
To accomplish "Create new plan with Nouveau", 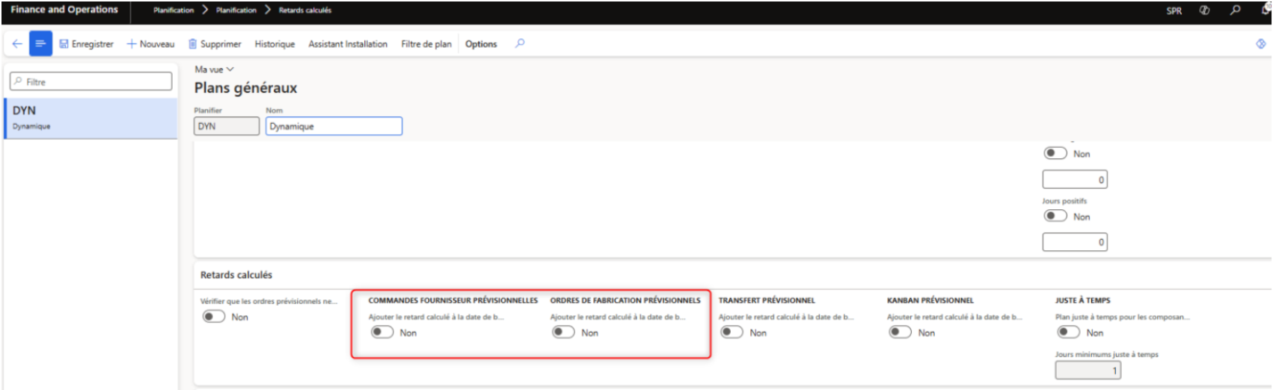I will [x=150, y=44].
